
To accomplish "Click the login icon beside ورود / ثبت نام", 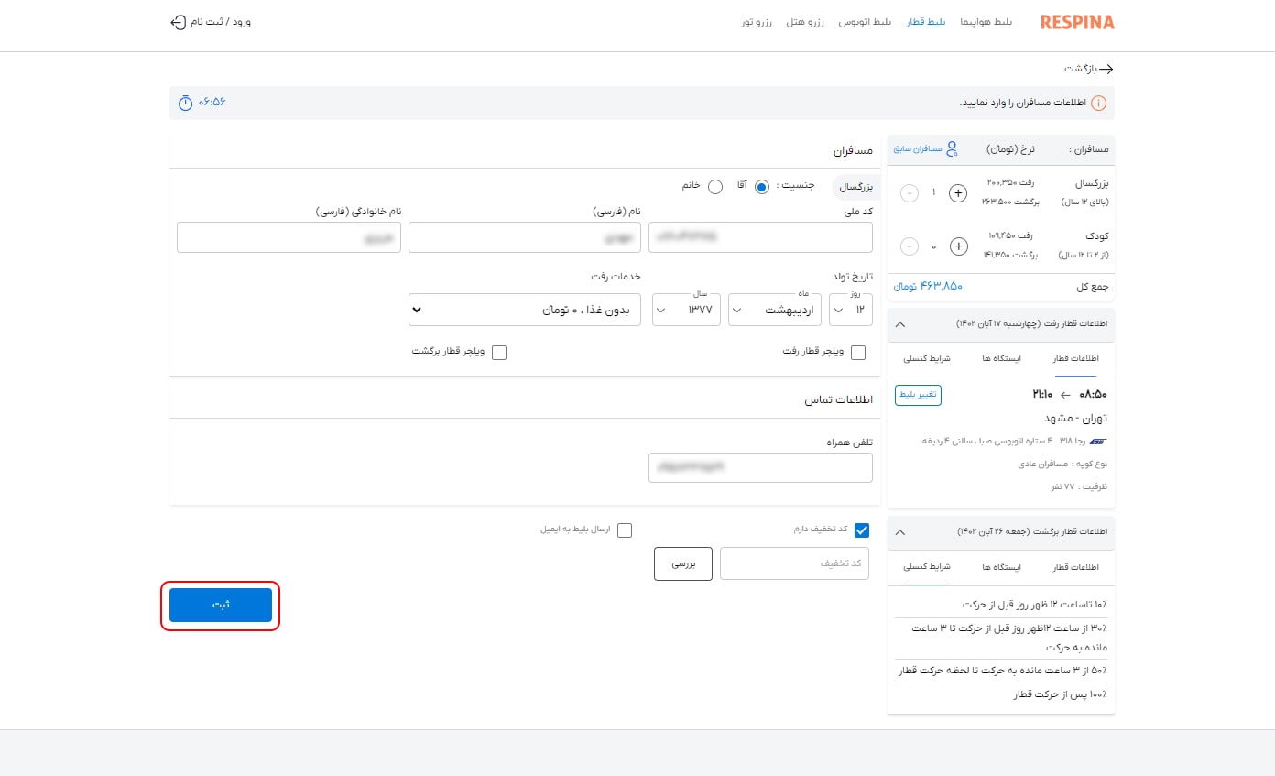I will tap(178, 20).
